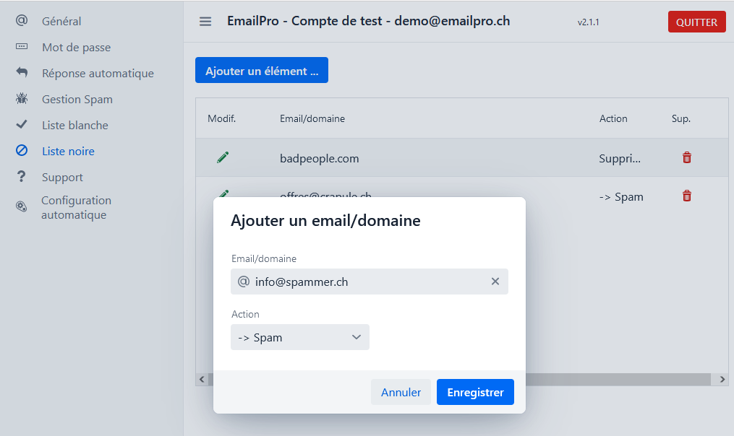Viewport: 734px width, 436px height.
Task: Open Général in the sidebar
Action: (x=61, y=22)
